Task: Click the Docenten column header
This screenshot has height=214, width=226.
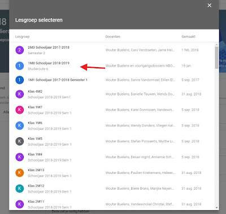Action: [113, 37]
